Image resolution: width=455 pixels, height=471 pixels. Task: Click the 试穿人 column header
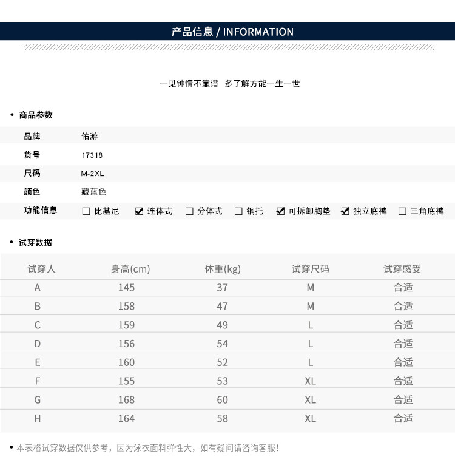click(x=41, y=269)
